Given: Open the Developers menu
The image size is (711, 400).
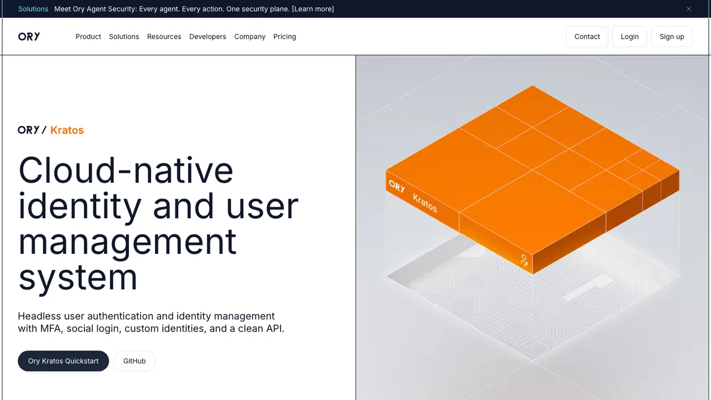Looking at the screenshot, I should tap(208, 37).
